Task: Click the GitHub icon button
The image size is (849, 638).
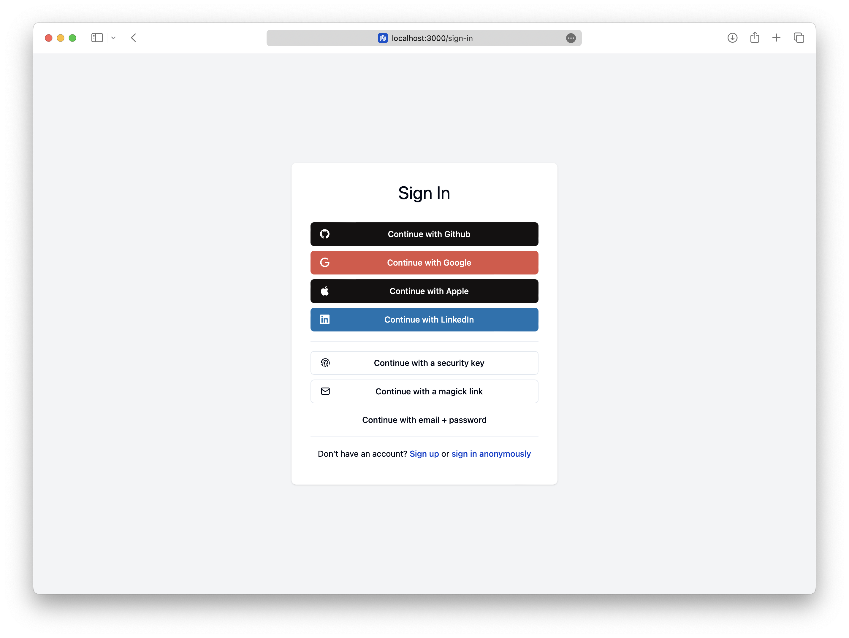Action: coord(325,234)
